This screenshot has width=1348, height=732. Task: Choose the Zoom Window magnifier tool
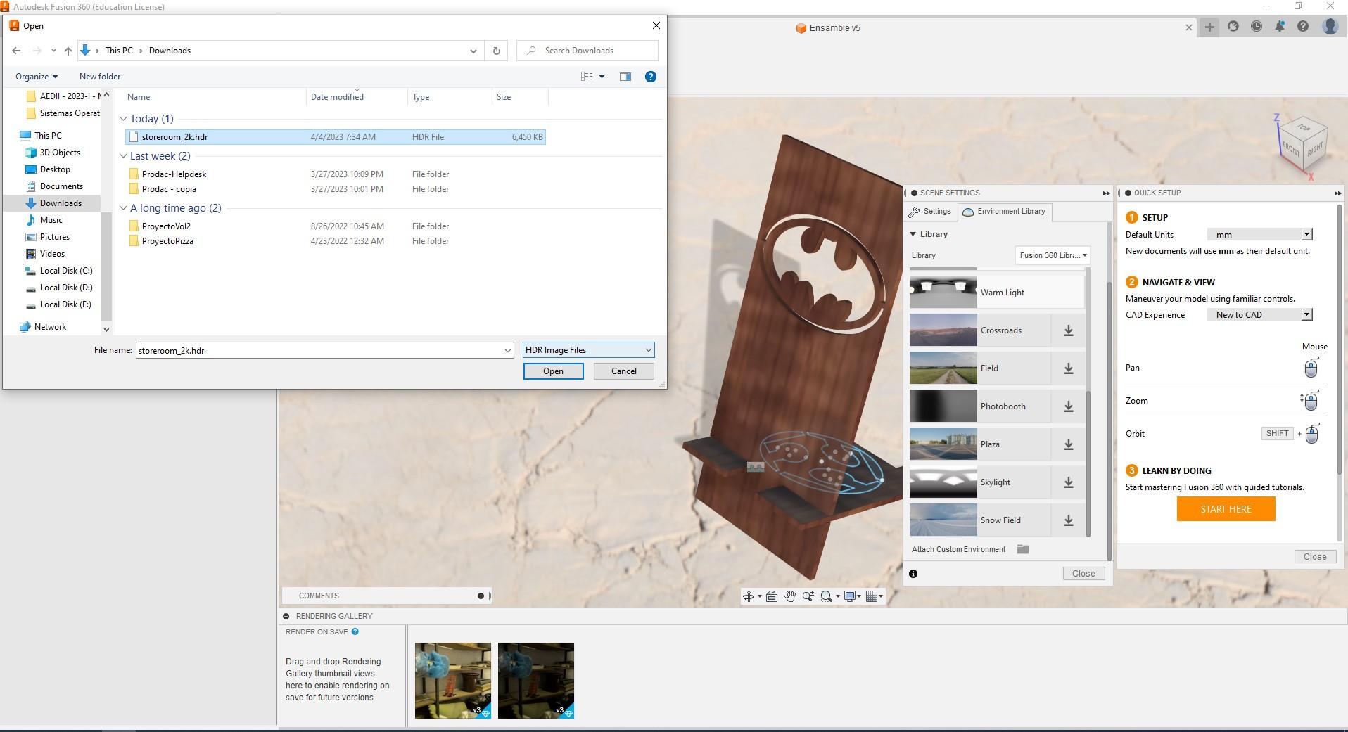827,596
